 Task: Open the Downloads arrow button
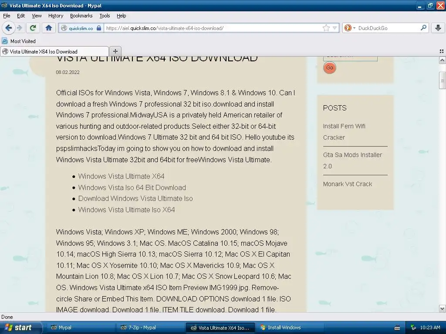(438, 28)
